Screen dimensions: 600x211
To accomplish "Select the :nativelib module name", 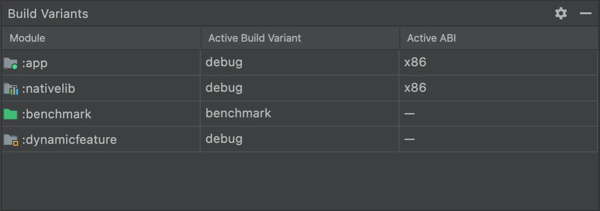I will coord(48,88).
